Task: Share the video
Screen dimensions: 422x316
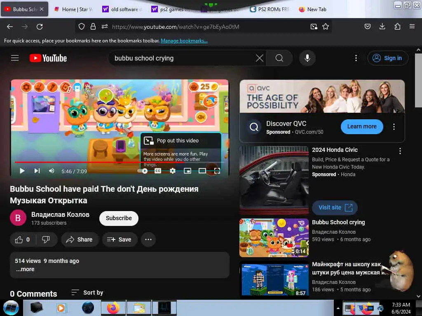Action: point(80,239)
